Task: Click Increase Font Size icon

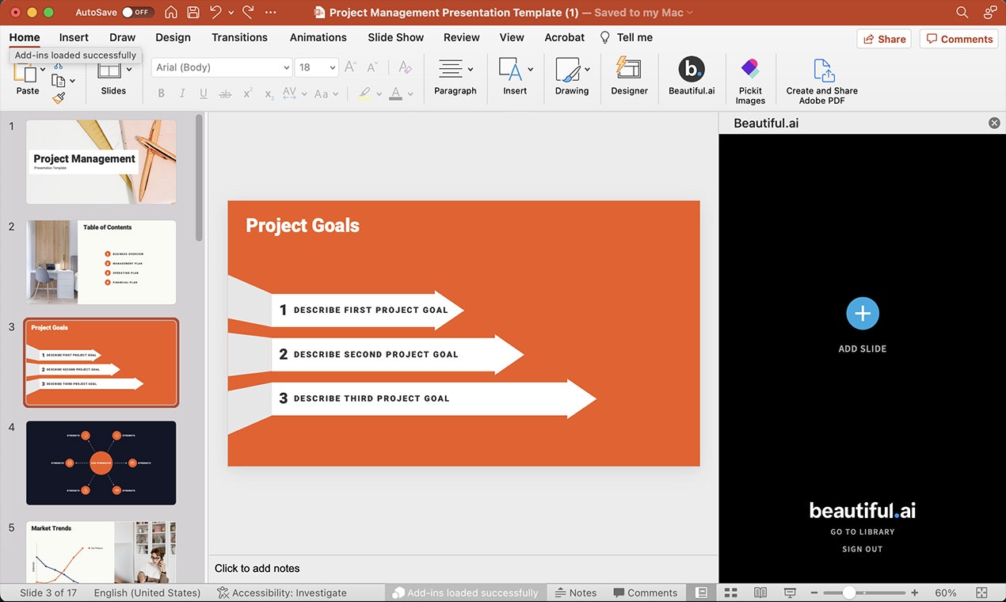Action: [351, 67]
